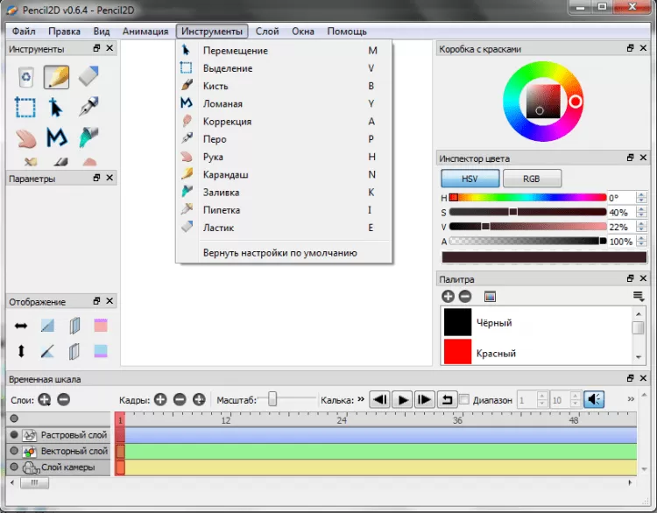Click Вернуть настройки по умолчанию

click(279, 253)
